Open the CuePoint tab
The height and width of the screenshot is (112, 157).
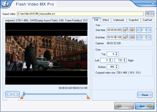pos(148,20)
